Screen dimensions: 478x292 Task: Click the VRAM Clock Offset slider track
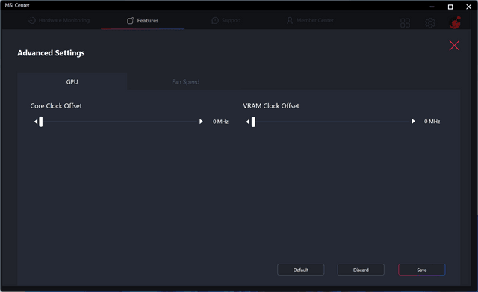coord(331,122)
